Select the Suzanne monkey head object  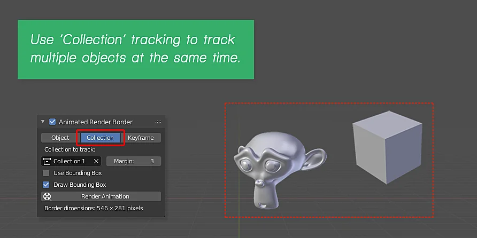(x=280, y=170)
